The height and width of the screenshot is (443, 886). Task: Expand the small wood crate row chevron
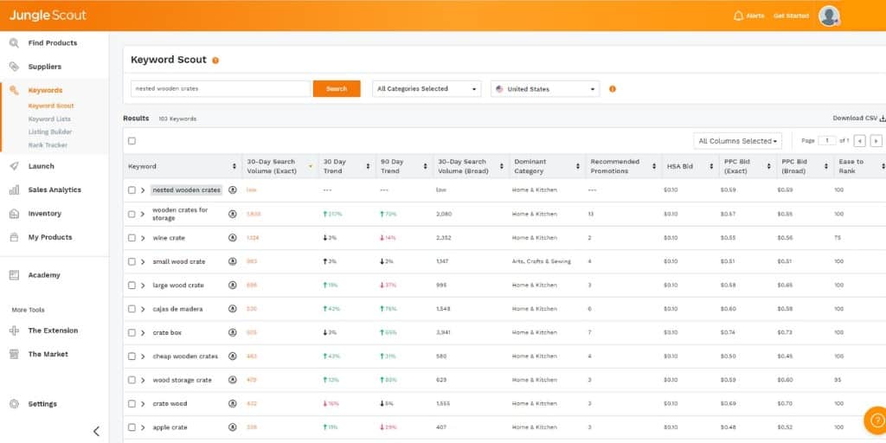click(143, 261)
